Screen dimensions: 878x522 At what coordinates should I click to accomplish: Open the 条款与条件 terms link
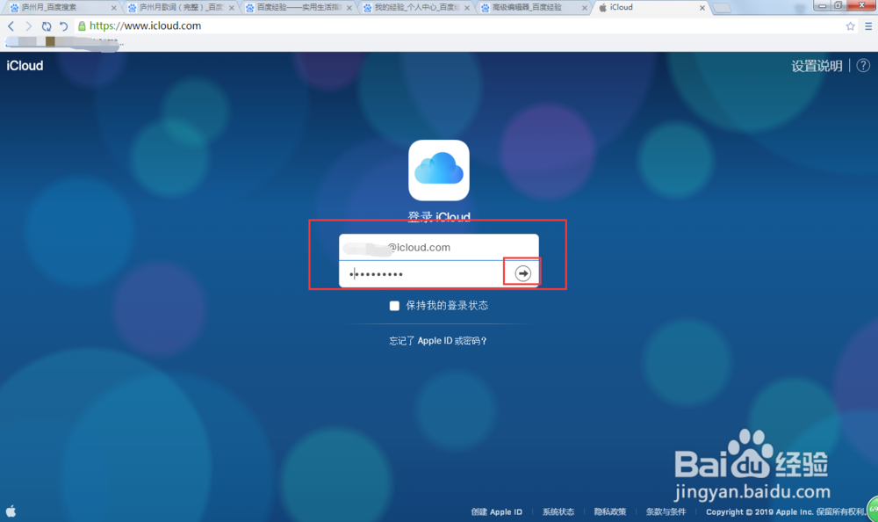pyautogui.click(x=666, y=512)
